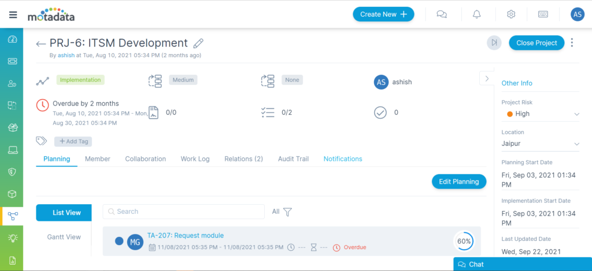This screenshot has width=592, height=271.
Task: Open the TA-207: Request module link
Action: (185, 235)
